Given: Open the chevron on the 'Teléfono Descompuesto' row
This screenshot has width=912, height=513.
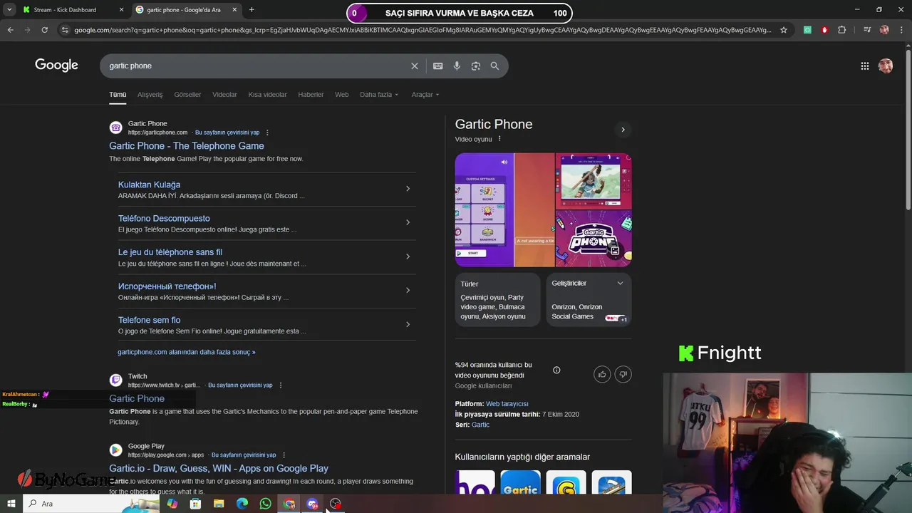Looking at the screenshot, I should (x=408, y=222).
